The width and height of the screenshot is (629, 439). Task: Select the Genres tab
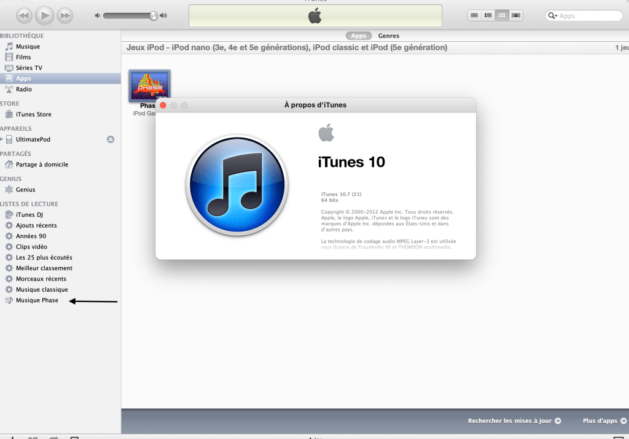pyautogui.click(x=388, y=36)
